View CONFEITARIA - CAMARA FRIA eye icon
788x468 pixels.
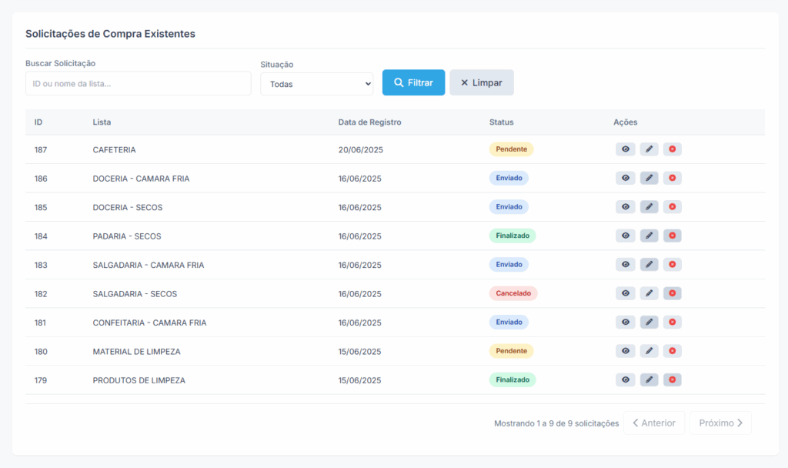[x=625, y=323]
